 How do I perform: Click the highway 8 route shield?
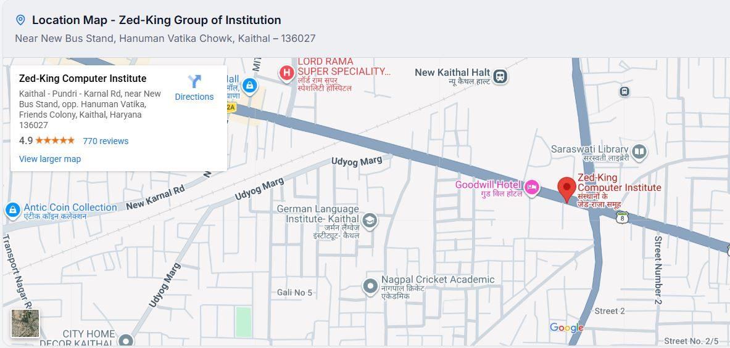[x=622, y=217]
